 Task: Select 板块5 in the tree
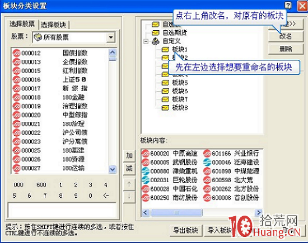coord(180,83)
